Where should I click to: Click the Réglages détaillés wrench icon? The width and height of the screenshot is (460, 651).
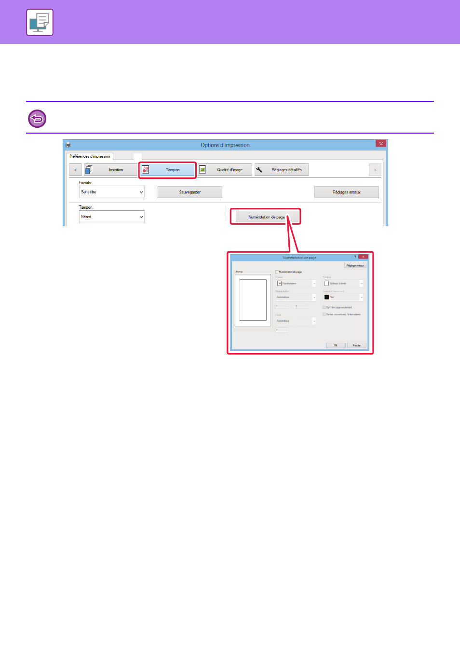coord(259,170)
